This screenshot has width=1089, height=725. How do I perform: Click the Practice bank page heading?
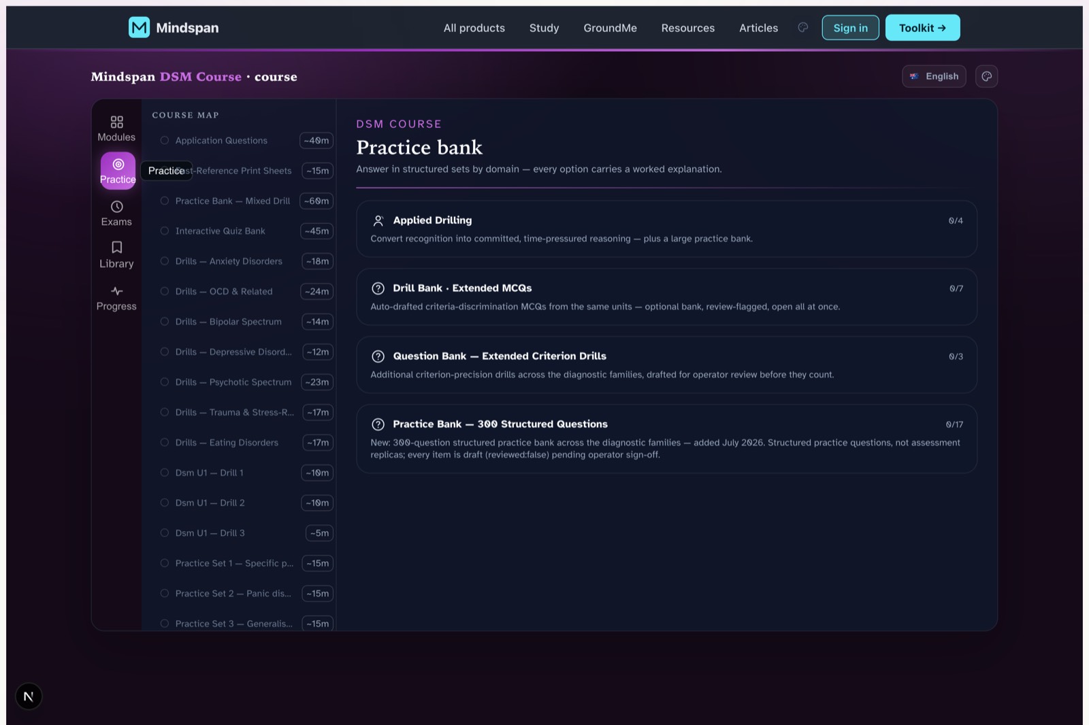point(419,147)
